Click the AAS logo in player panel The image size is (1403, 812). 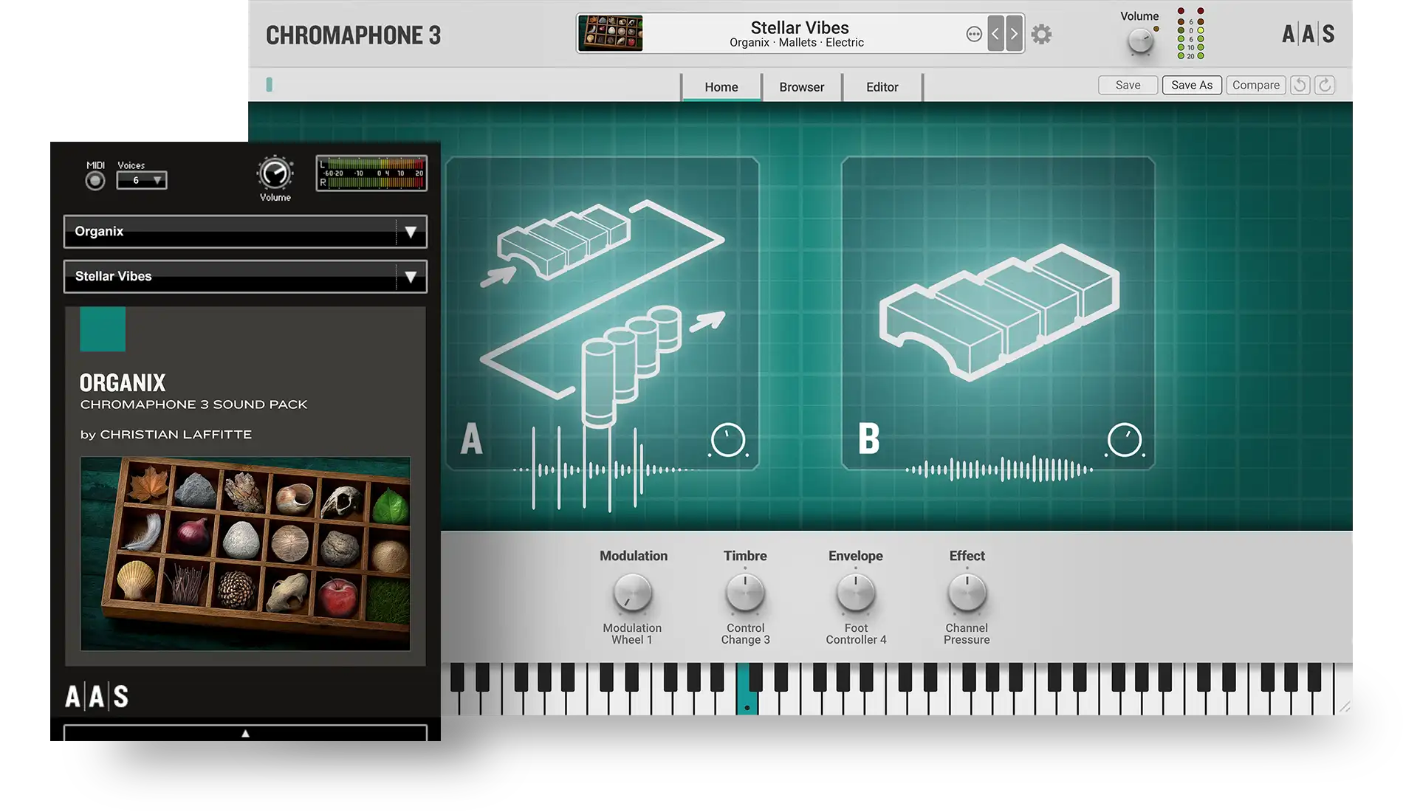click(x=97, y=696)
